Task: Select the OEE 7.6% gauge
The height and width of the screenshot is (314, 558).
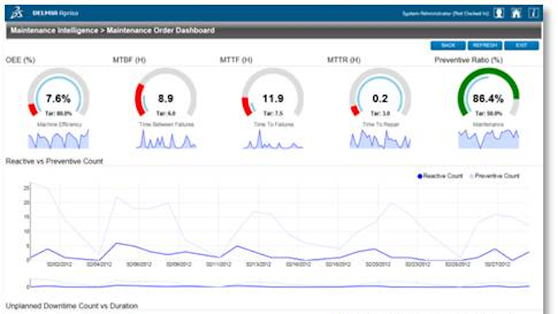Action: (58, 93)
